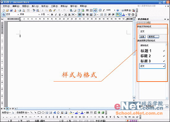
Task: Open the font color picker arrow
Action: click(x=126, y=15)
